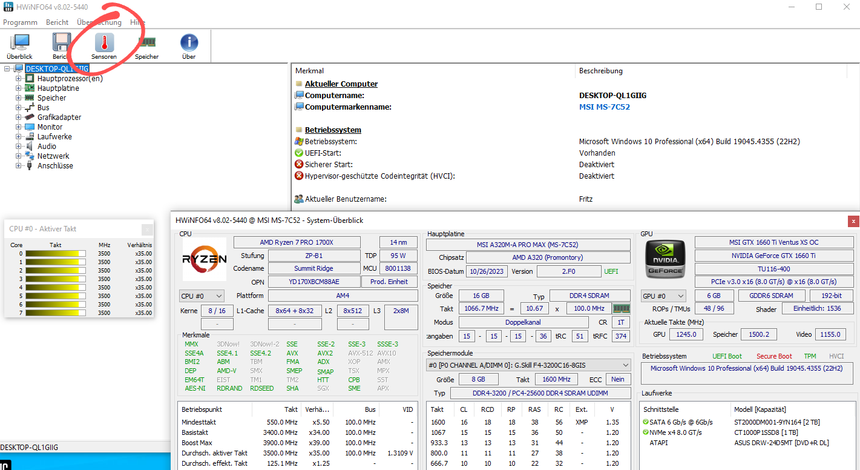Open the Über info icon

(x=189, y=42)
